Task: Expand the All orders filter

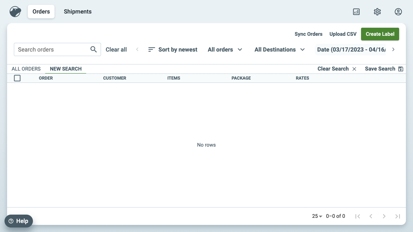Action: (x=225, y=50)
